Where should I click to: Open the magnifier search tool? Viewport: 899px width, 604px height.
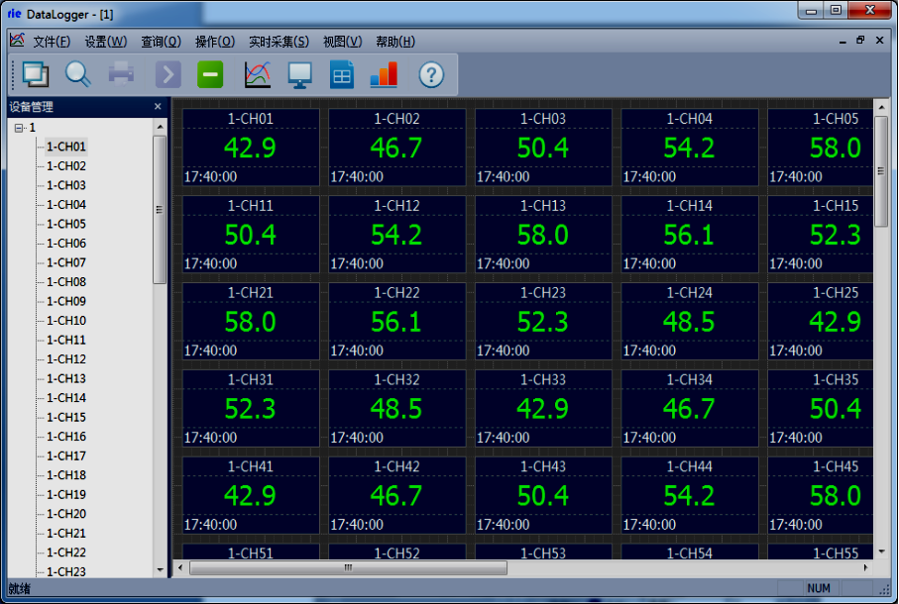[77, 74]
